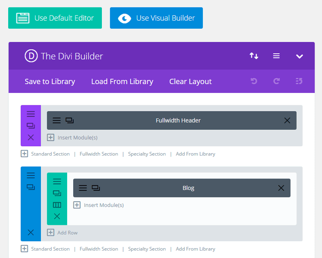Remove the Fullwidth Header module

click(x=287, y=120)
